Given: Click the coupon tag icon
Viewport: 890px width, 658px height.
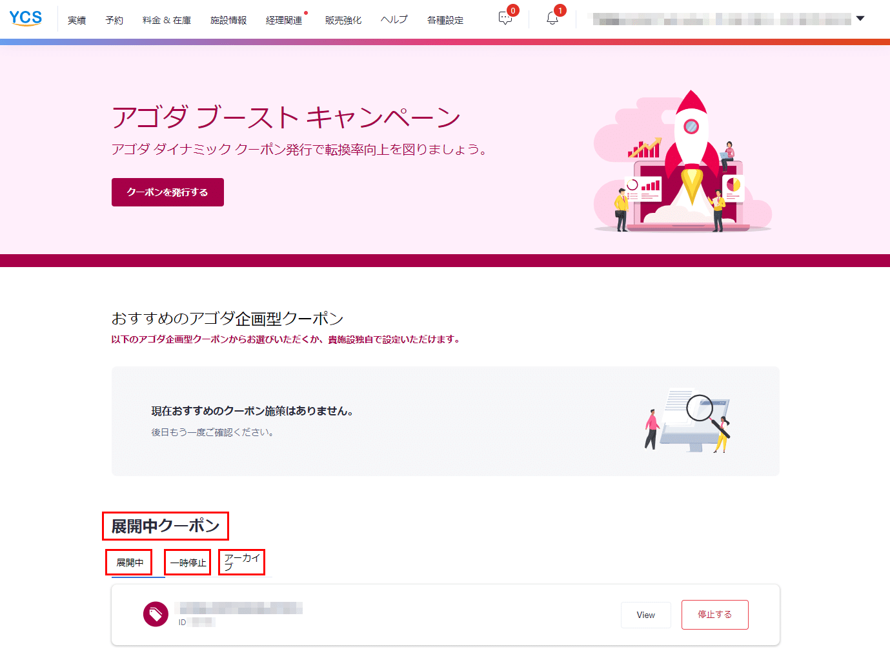Looking at the screenshot, I should (156, 614).
